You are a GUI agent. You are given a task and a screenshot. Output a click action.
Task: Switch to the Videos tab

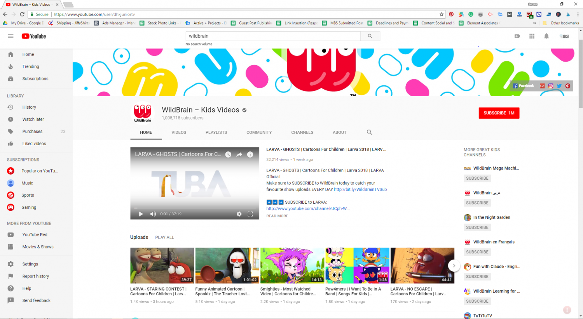[179, 132]
